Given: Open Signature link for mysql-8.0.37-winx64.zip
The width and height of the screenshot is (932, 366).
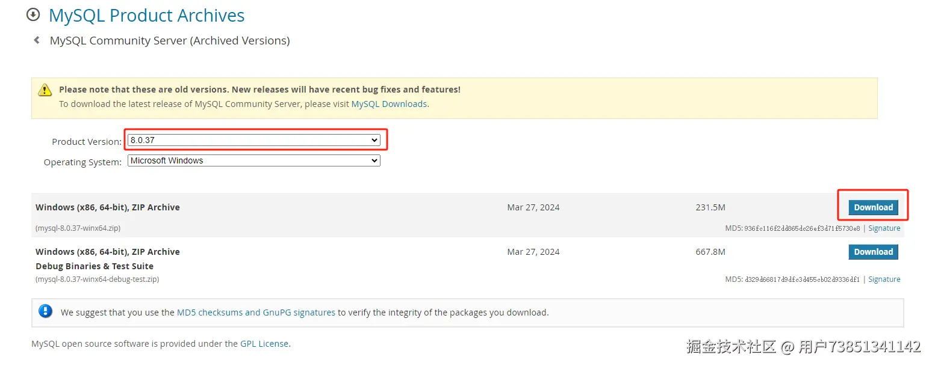Looking at the screenshot, I should click(884, 228).
